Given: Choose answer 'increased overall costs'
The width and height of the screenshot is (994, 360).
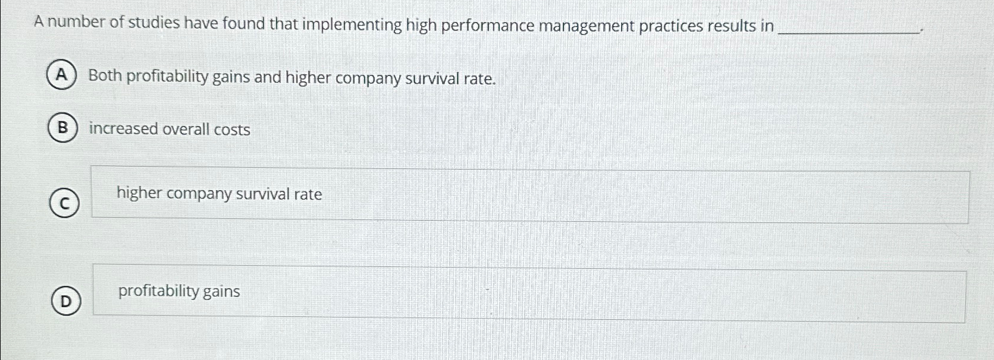Looking at the screenshot, I should coord(168,130).
